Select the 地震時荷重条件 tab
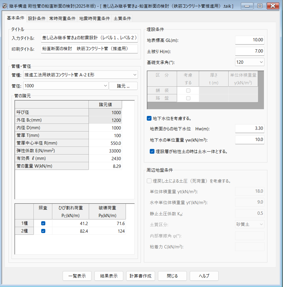 coord(95,19)
